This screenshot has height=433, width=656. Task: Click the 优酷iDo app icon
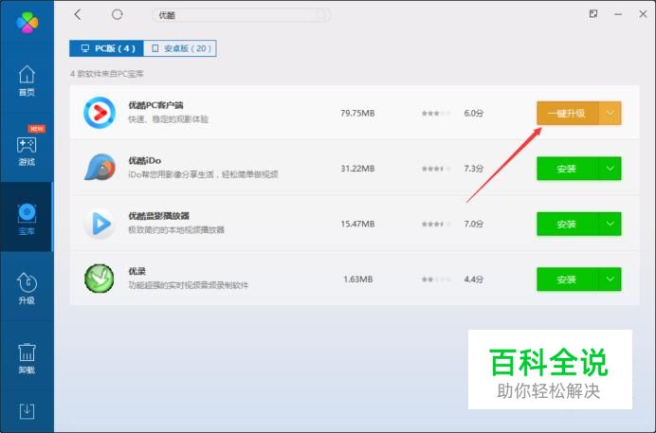pos(100,168)
